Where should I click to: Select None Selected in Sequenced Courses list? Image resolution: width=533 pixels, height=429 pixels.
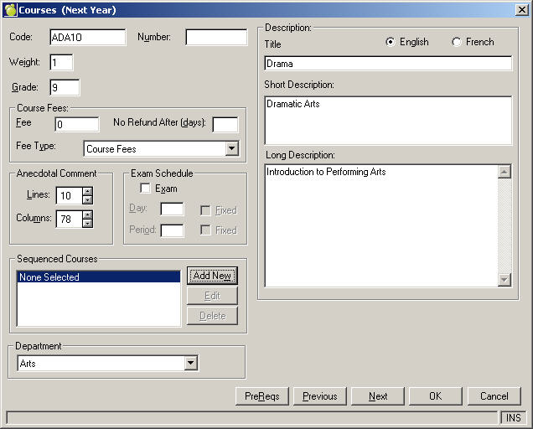point(99,277)
